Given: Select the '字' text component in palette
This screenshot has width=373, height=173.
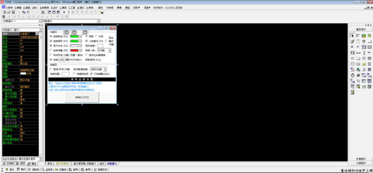Looking at the screenshot, I should (x=364, y=41).
